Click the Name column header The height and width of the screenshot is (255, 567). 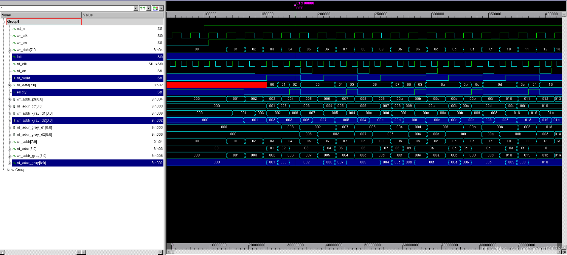(41, 15)
